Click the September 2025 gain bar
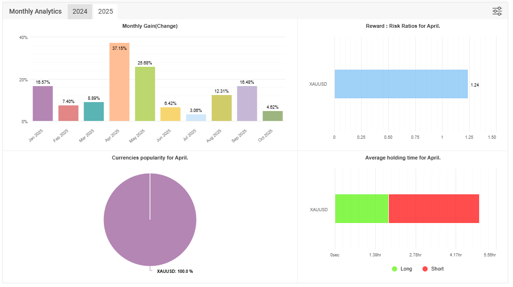This screenshot has height=287, width=513. click(247, 104)
